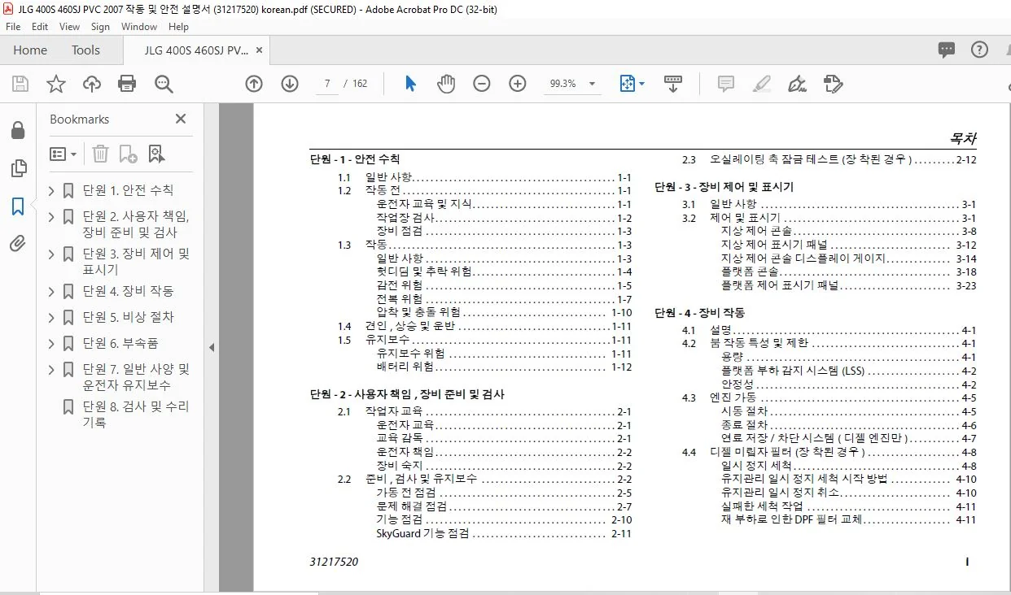Open the attachments paperclip panel icon

(x=17, y=244)
